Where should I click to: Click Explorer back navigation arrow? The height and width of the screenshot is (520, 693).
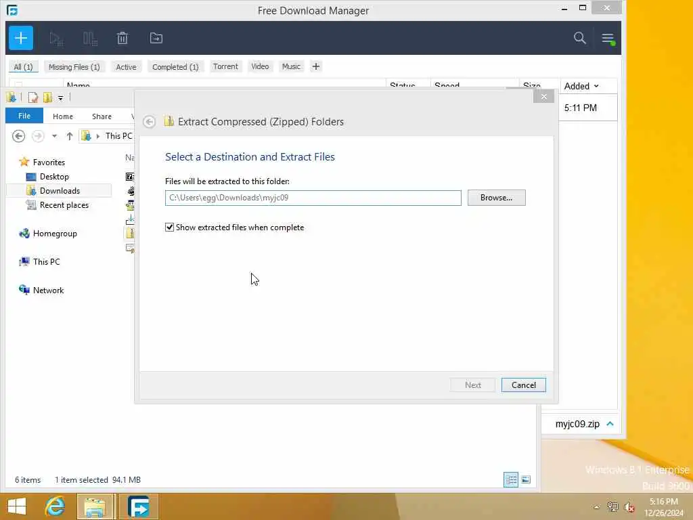point(18,136)
